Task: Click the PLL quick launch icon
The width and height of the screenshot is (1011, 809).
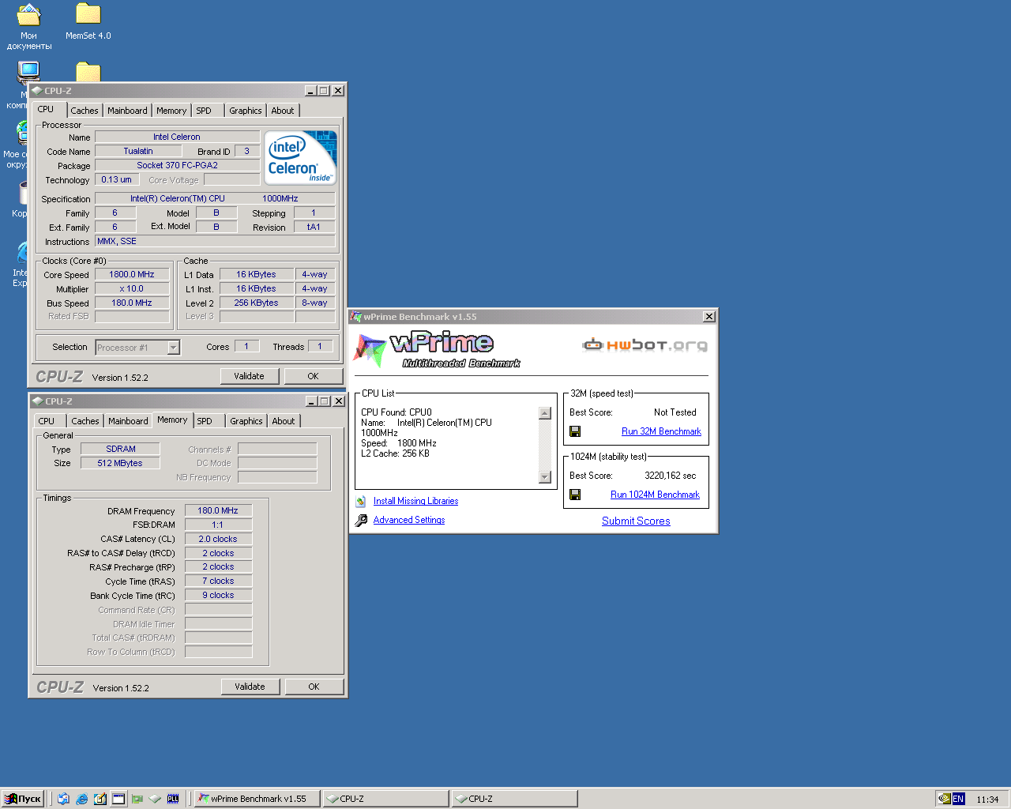Action: click(173, 799)
